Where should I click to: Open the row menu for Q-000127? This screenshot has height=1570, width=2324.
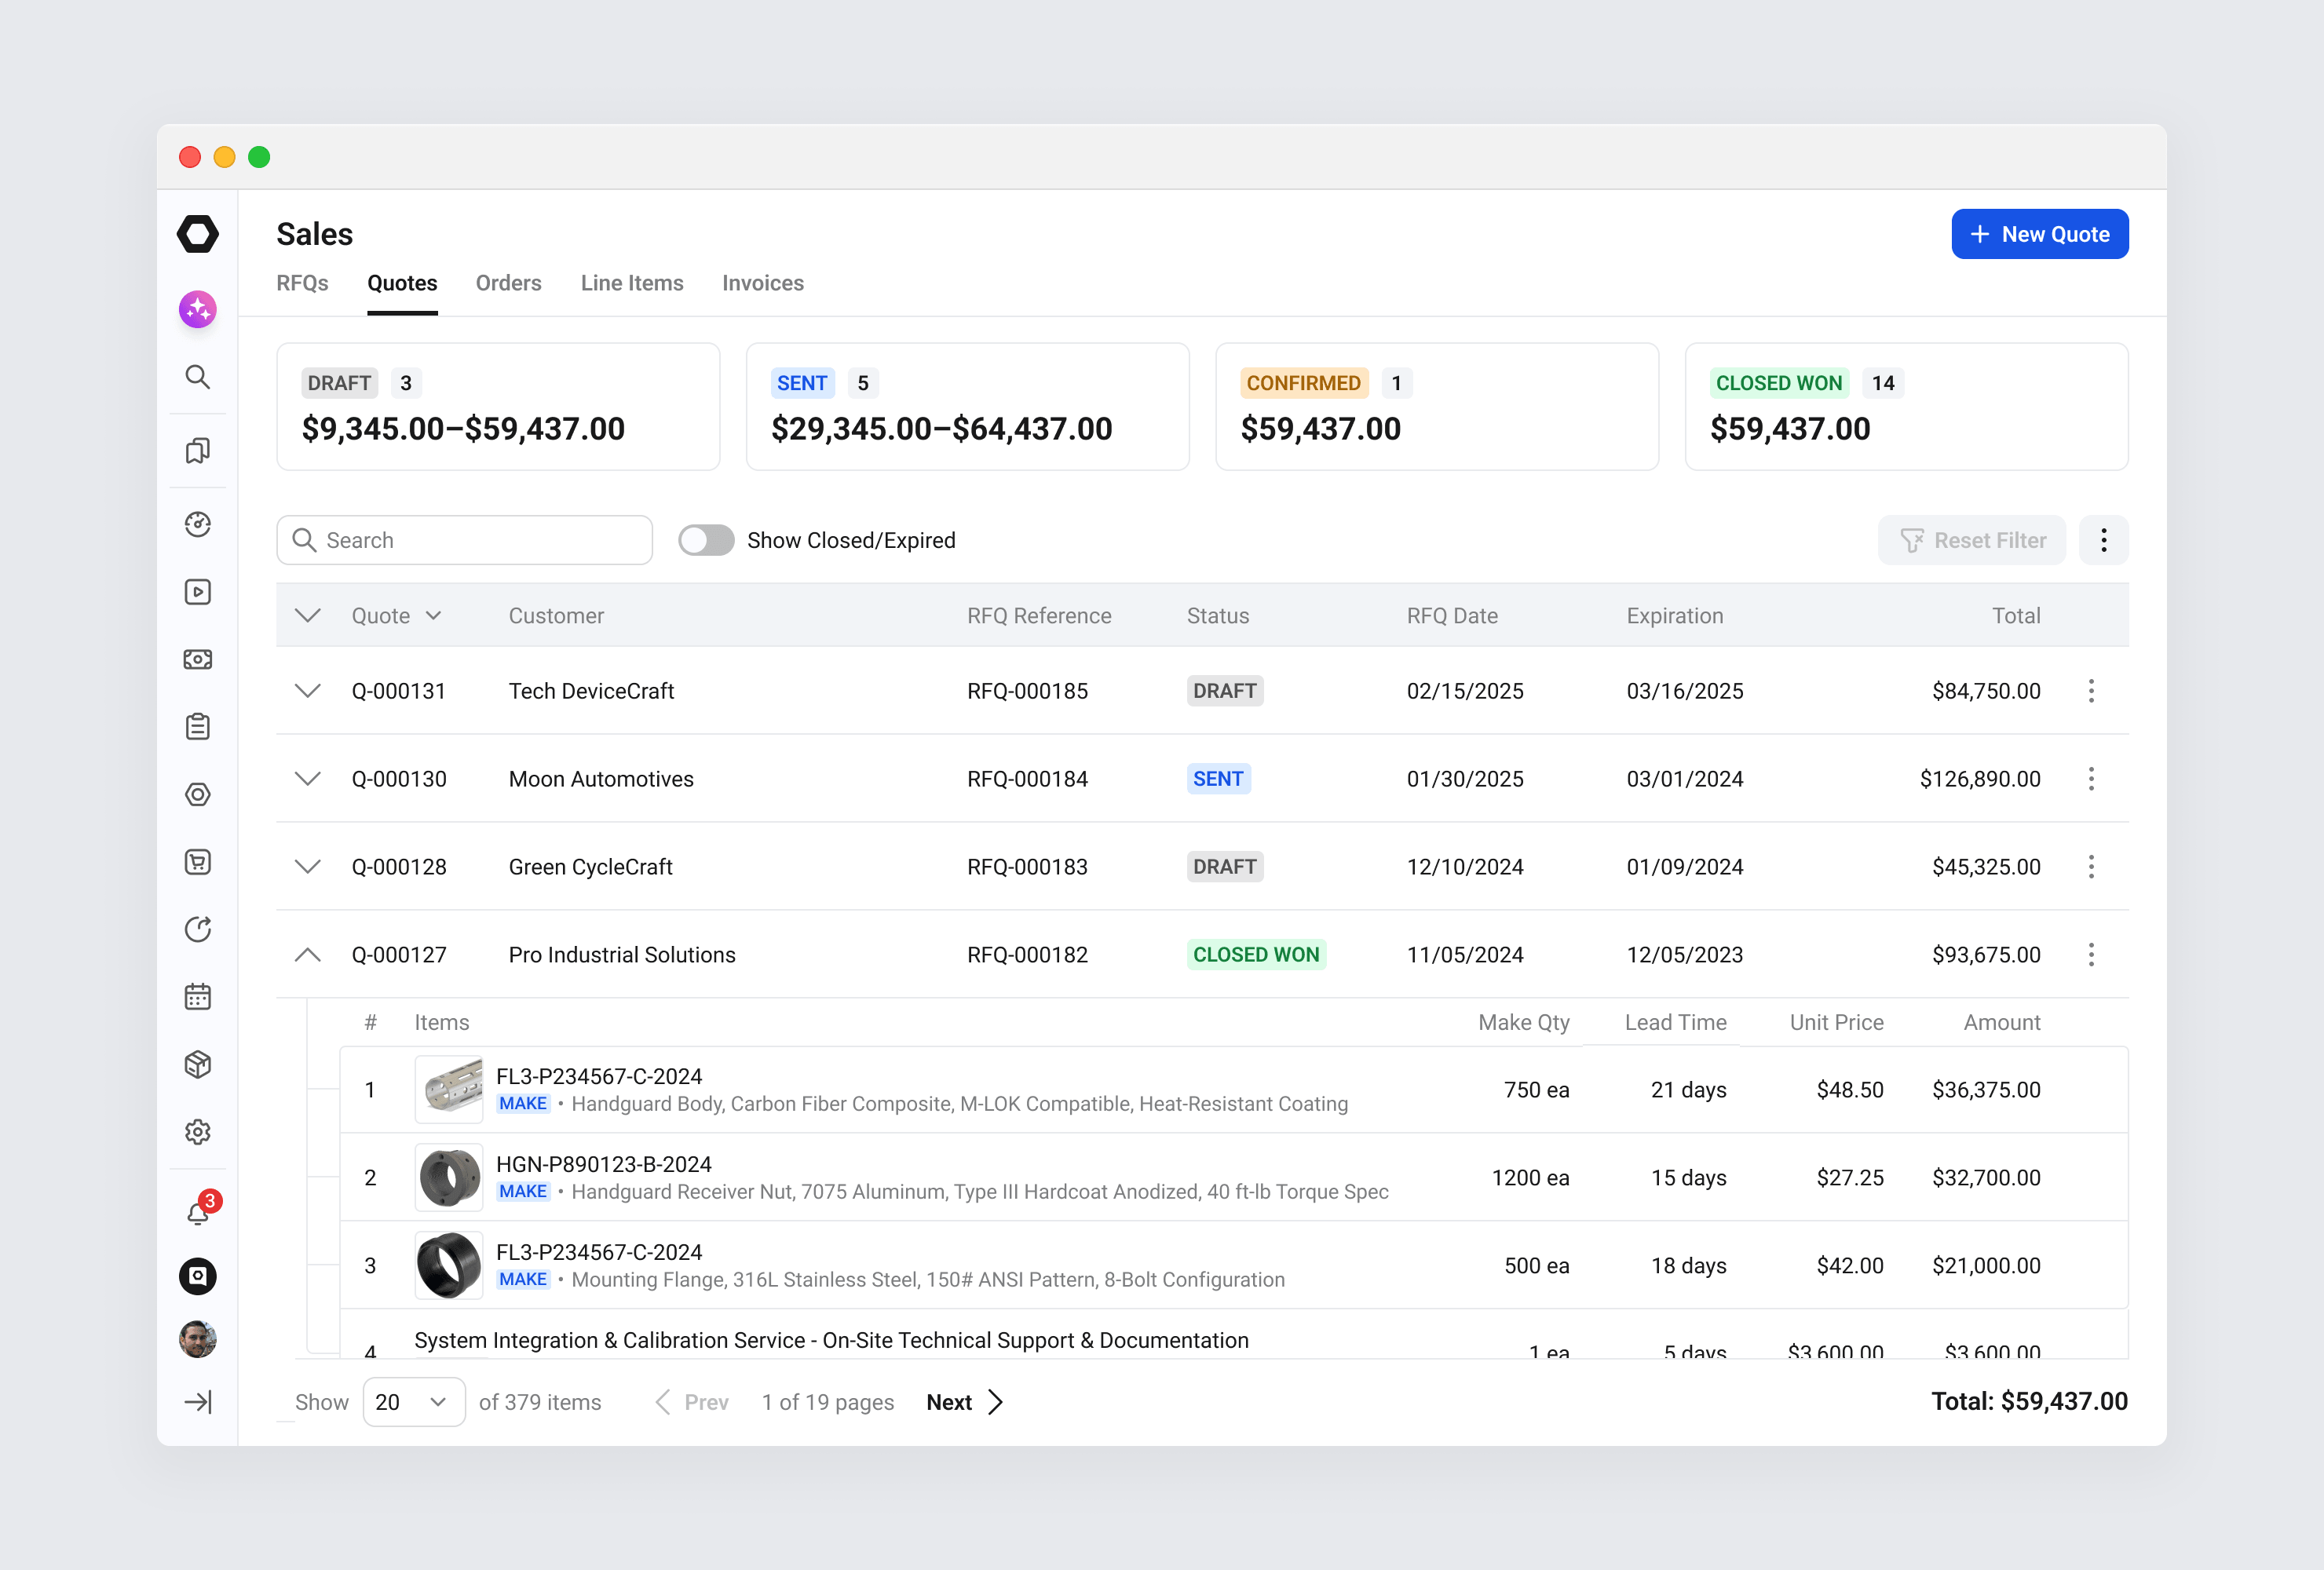(2091, 955)
